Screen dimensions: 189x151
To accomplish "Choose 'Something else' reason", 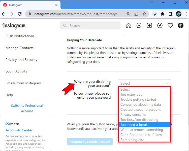I will [145, 140].
